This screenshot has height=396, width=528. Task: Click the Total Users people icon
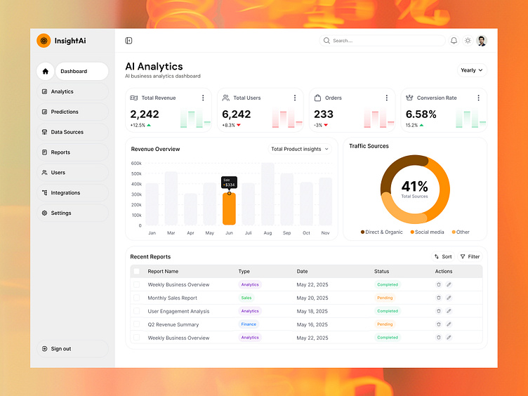pyautogui.click(x=225, y=98)
